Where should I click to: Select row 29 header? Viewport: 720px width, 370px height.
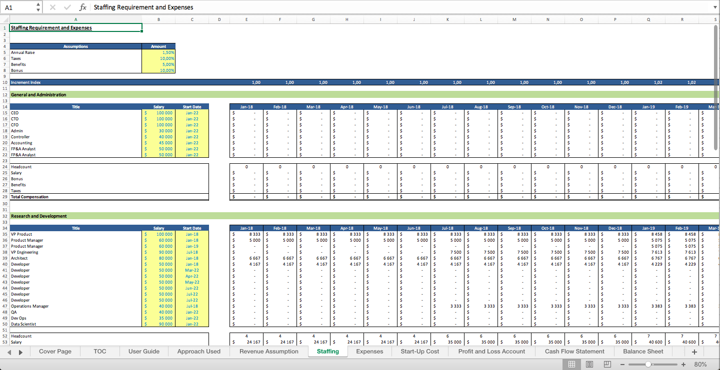(4, 197)
